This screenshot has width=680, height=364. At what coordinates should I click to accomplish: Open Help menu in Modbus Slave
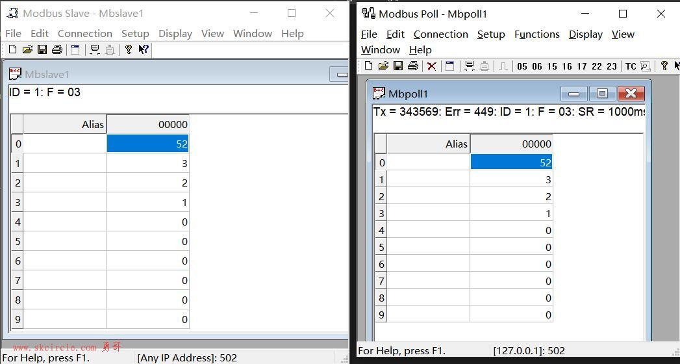[x=292, y=33]
